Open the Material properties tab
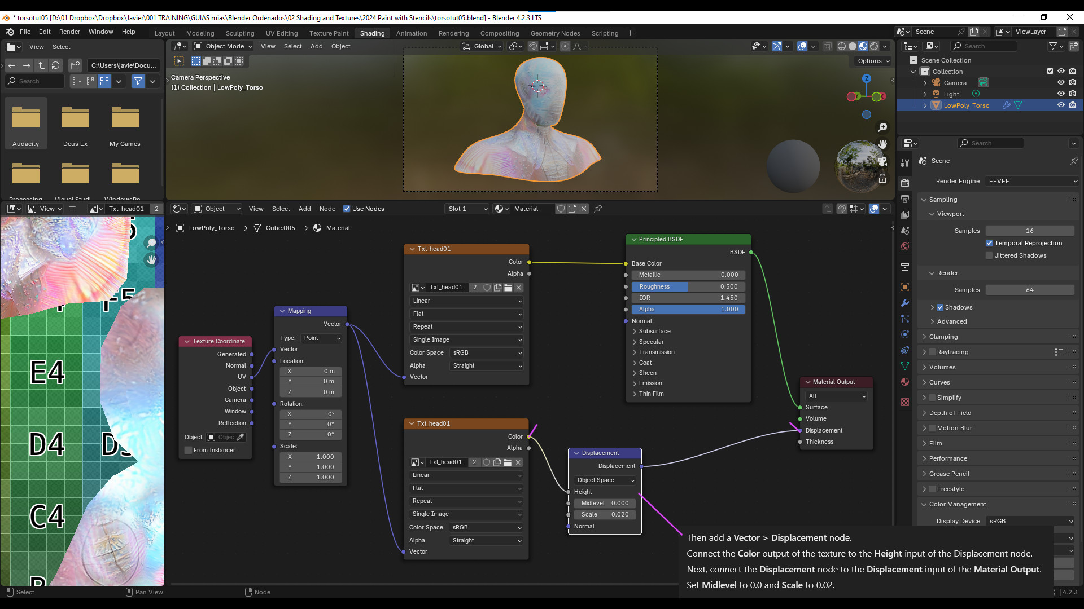Viewport: 1084px width, 609px height. [x=905, y=382]
